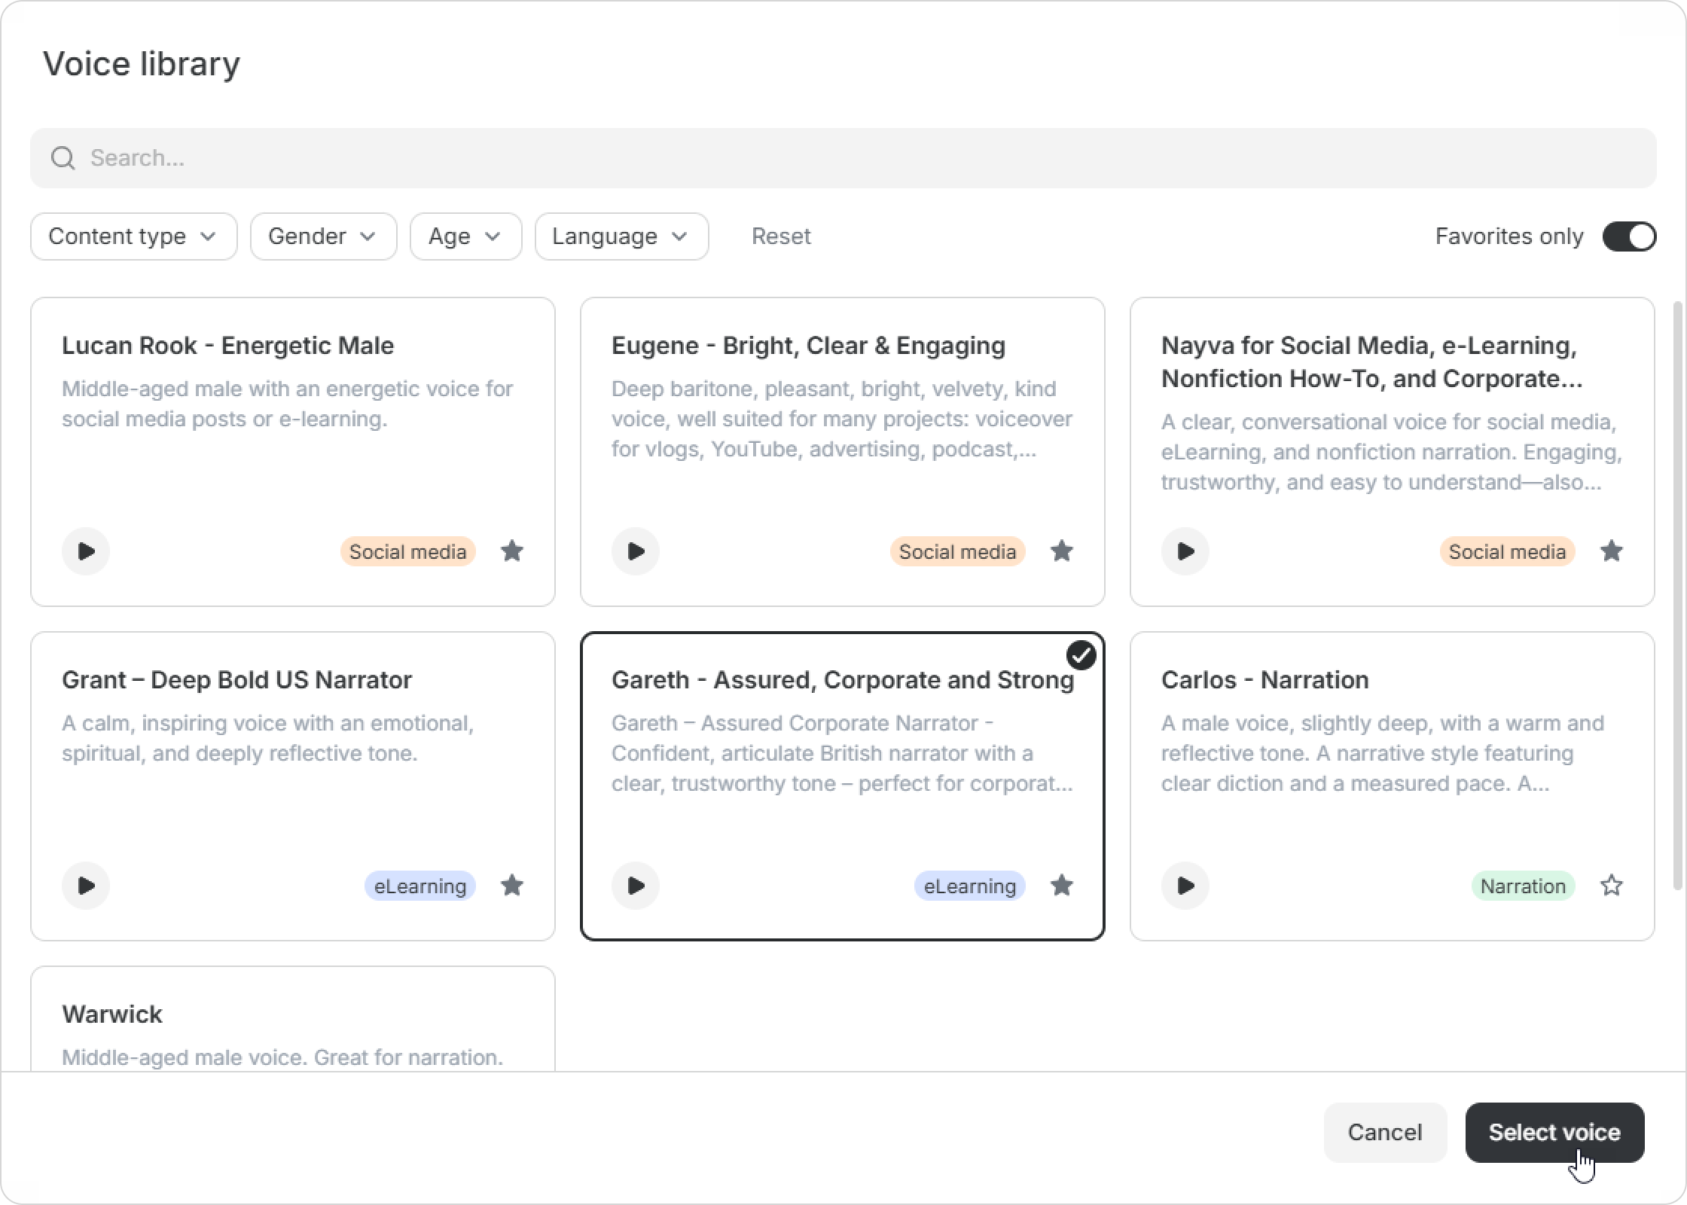Expand the Age filter

pyautogui.click(x=466, y=236)
